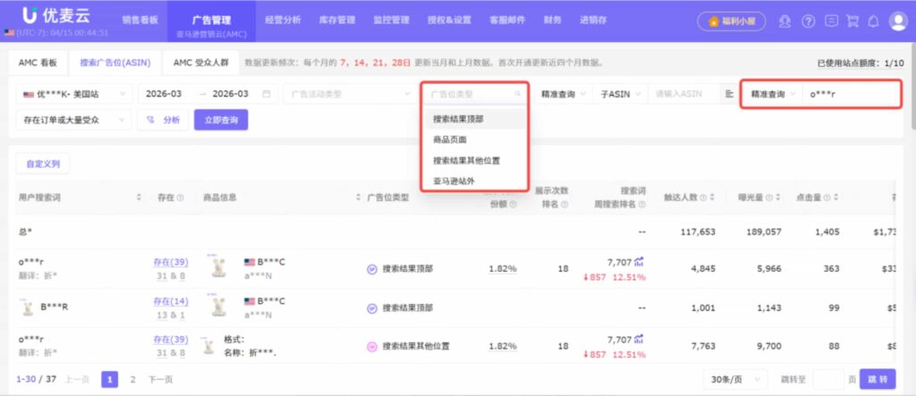The width and height of the screenshot is (916, 396).
Task: Click info icon beside 点击量 header
Action: (x=828, y=198)
